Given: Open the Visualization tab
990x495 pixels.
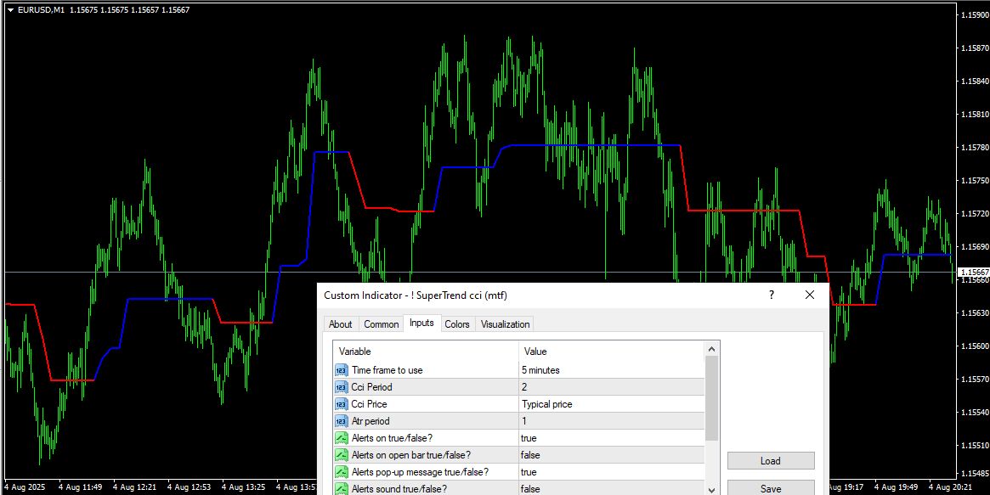Looking at the screenshot, I should click(x=505, y=324).
